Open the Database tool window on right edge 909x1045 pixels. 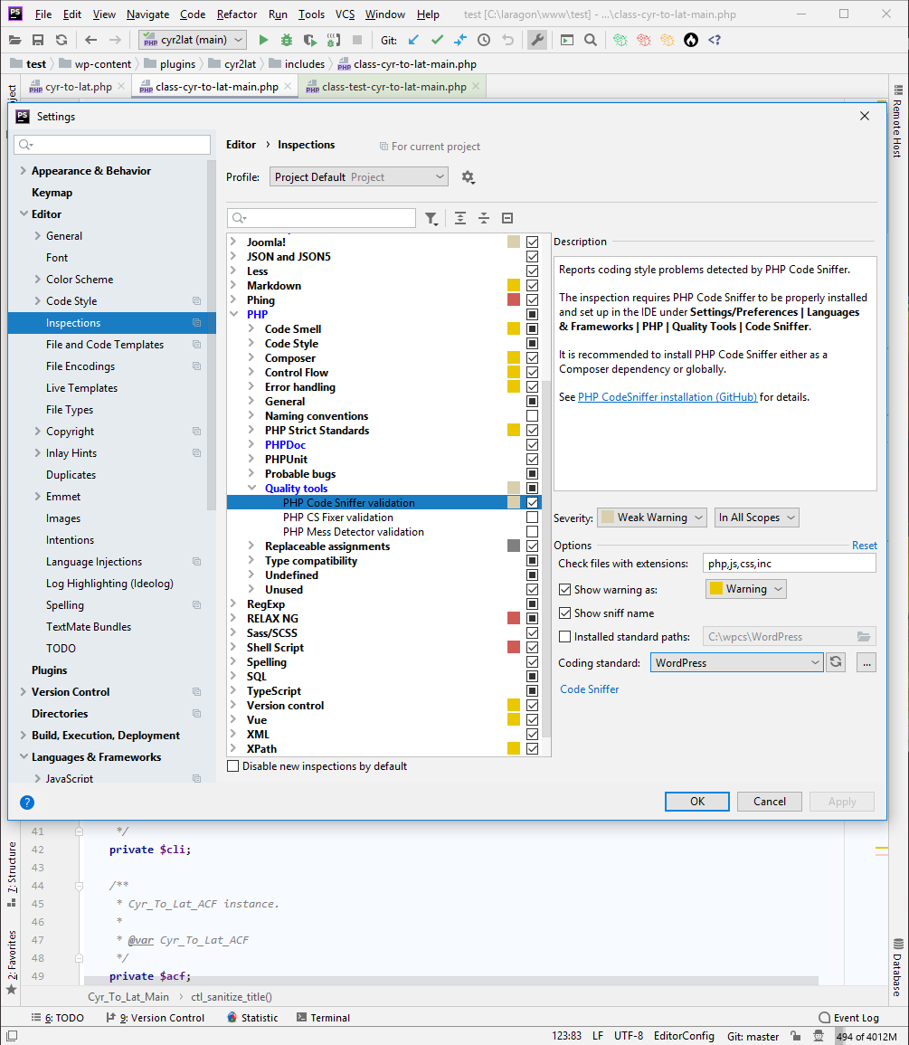[897, 967]
